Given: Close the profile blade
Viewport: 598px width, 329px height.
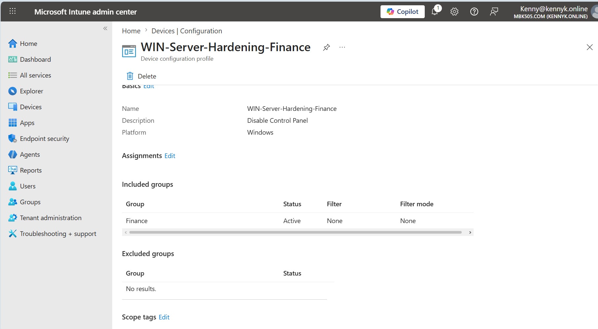Looking at the screenshot, I should 590,47.
